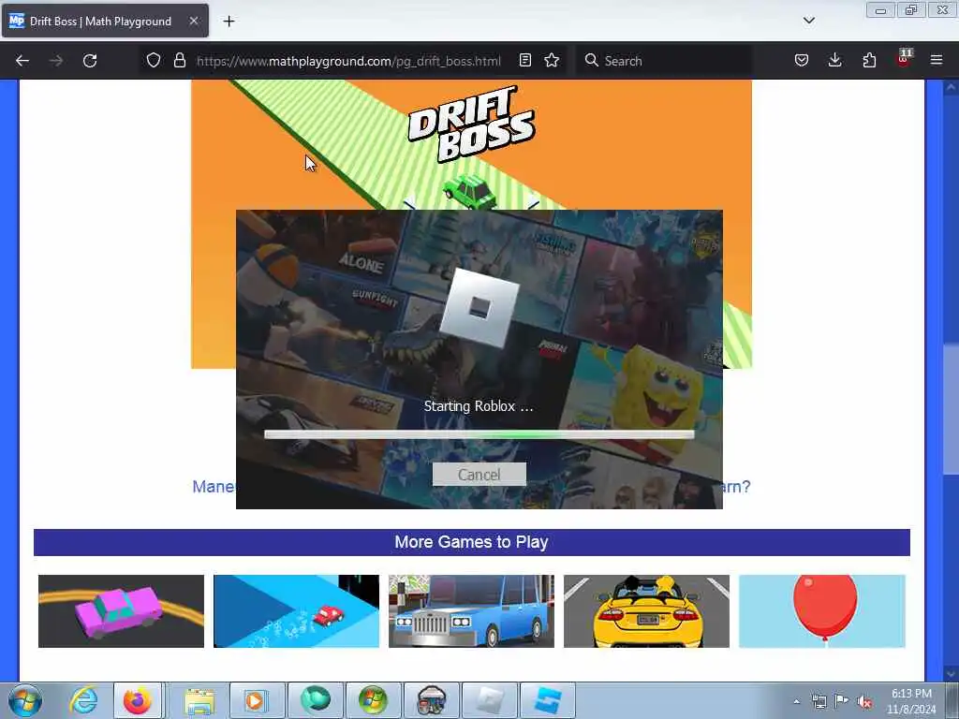Open the network status tray icon
Image resolution: width=959 pixels, height=719 pixels.
click(819, 702)
